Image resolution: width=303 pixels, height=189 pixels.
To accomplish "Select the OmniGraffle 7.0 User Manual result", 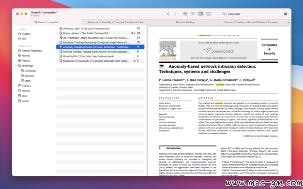I will click(100, 56).
